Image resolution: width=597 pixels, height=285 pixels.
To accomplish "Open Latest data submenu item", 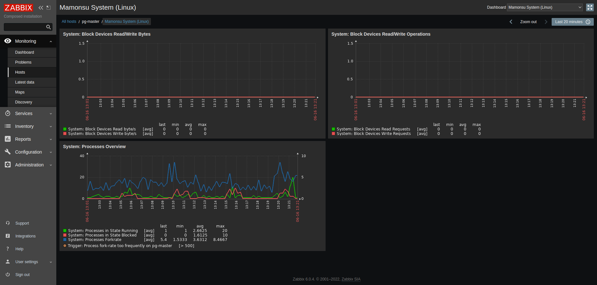I will (x=32, y=82).
